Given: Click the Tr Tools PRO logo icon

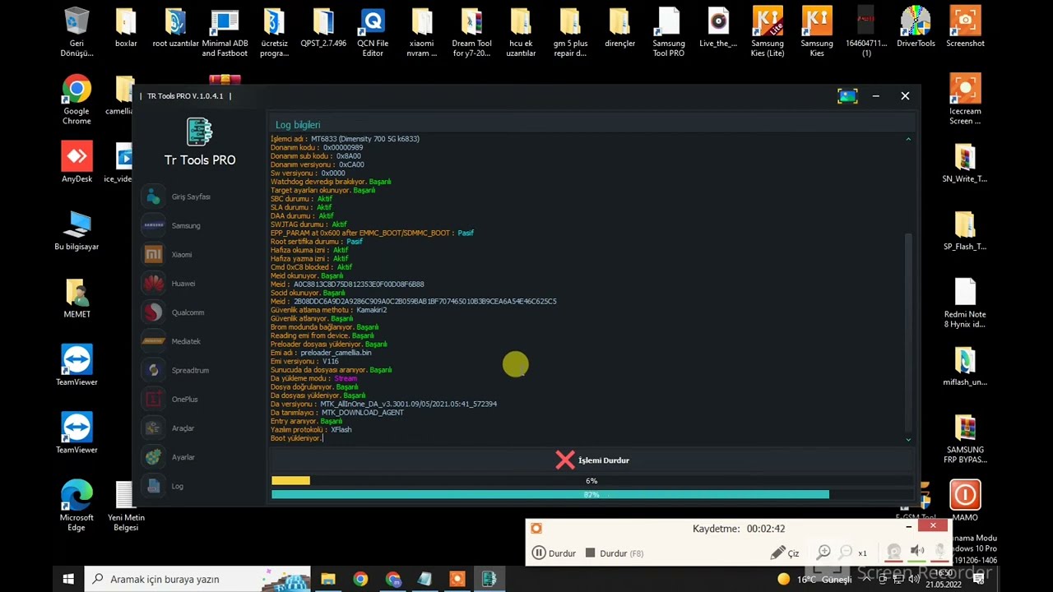Looking at the screenshot, I should [x=199, y=132].
